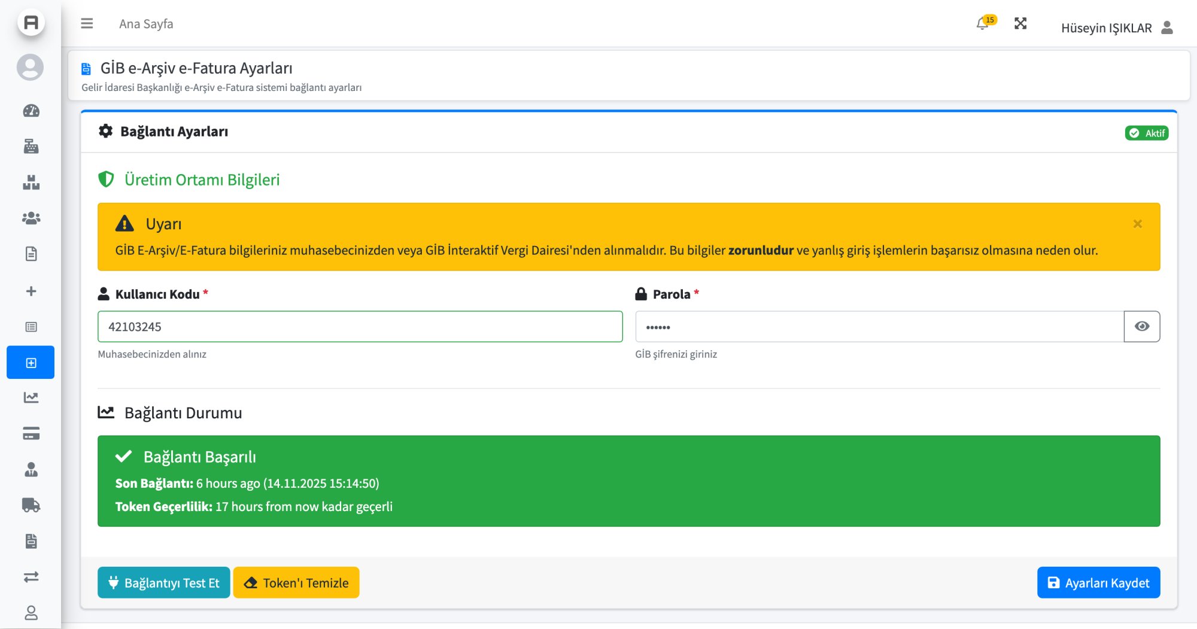Click the cash register sidebar icon
This screenshot has width=1197, height=629.
[31, 147]
